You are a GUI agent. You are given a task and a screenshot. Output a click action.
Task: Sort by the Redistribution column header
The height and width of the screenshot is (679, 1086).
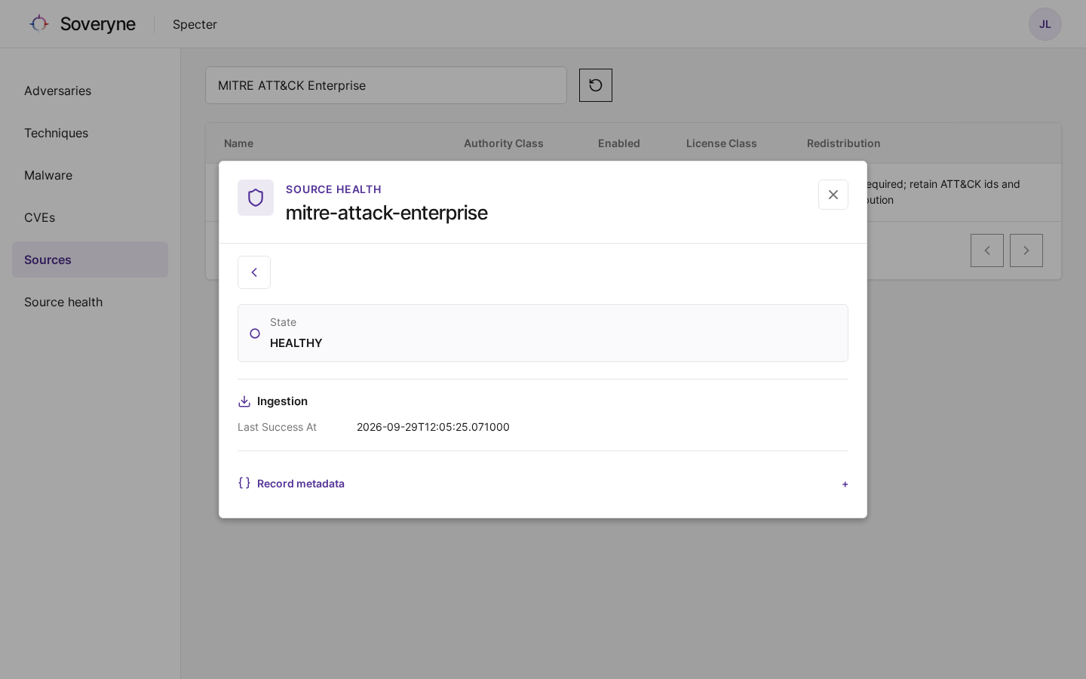pos(844,143)
